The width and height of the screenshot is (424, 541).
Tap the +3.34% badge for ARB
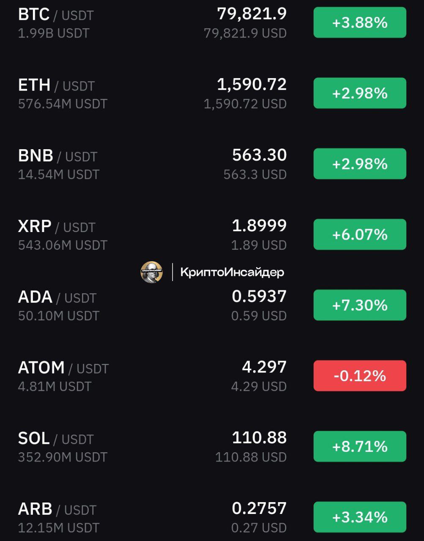360,517
